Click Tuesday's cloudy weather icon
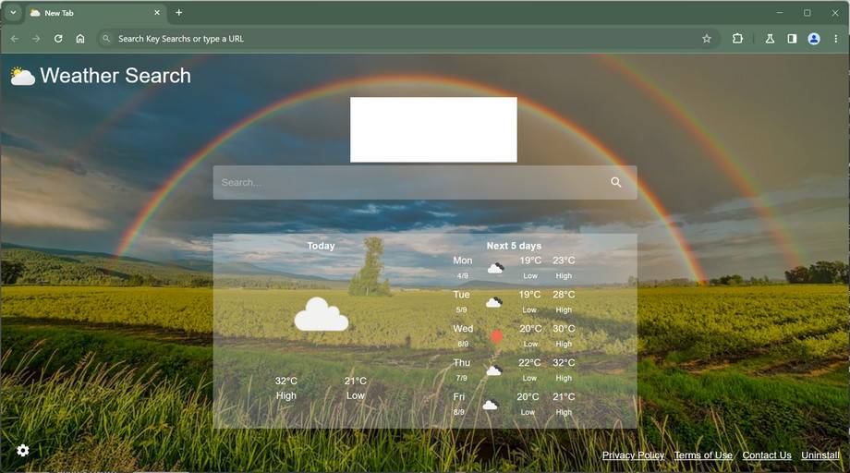 (494, 302)
